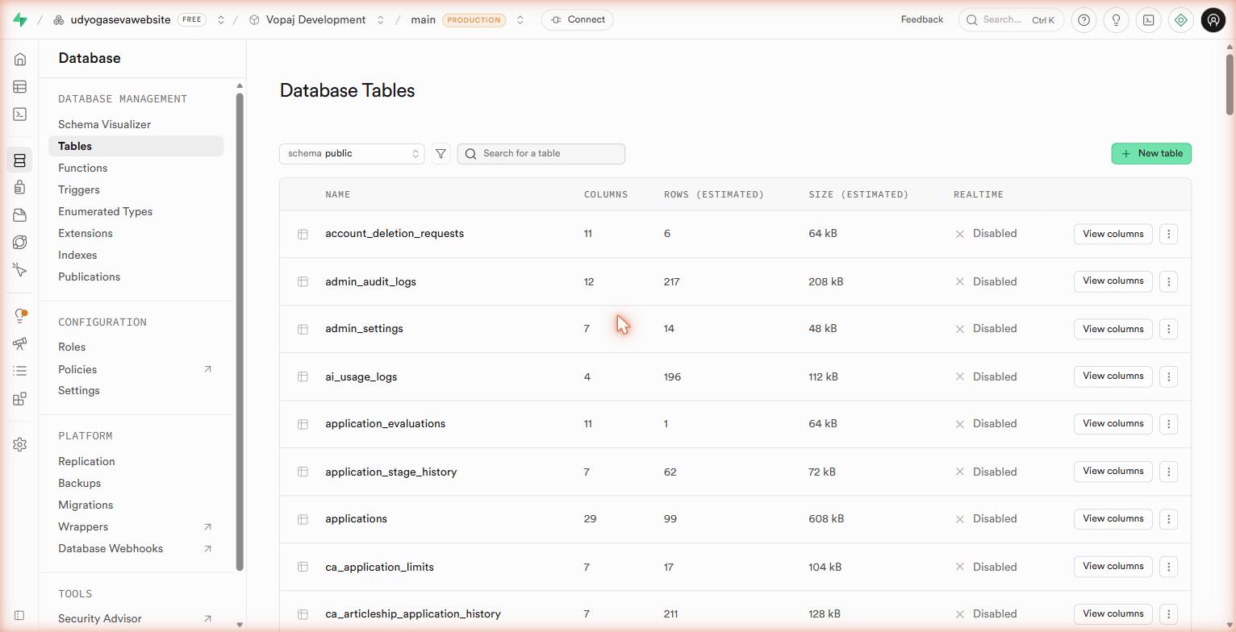Open more options for ai_usage_logs row
1236x632 pixels.
click(x=1168, y=376)
